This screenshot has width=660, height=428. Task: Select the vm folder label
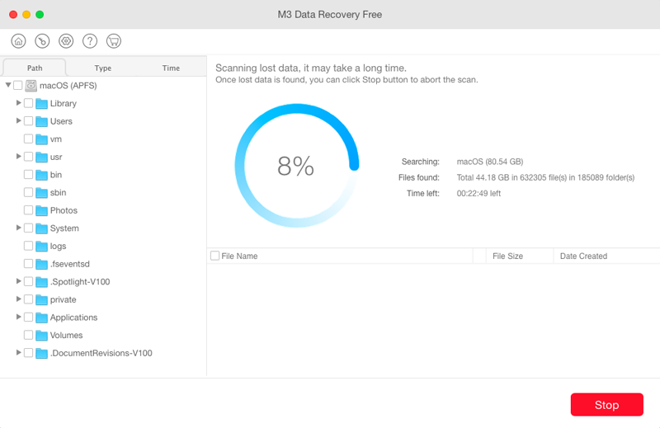(x=55, y=139)
